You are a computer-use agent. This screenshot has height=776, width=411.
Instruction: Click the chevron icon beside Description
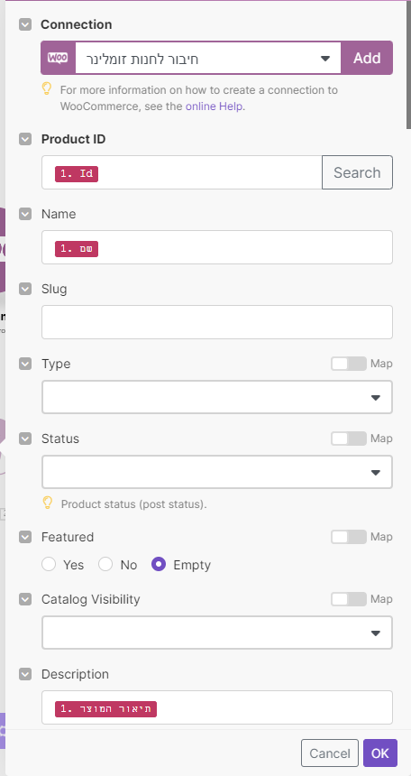[x=25, y=675]
